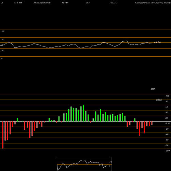
Task: Click the tallest green histogram bar
Action: click(83, 113)
